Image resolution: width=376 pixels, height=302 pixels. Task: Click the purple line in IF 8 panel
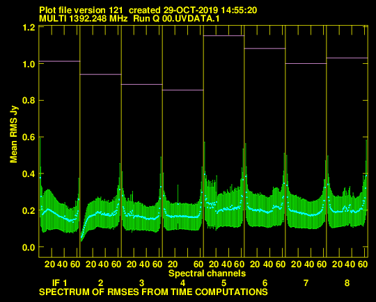coord(347,58)
